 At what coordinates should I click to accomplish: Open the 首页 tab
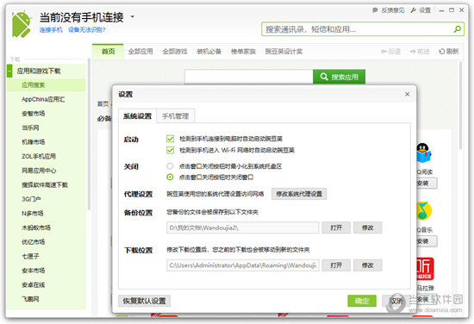coord(108,52)
